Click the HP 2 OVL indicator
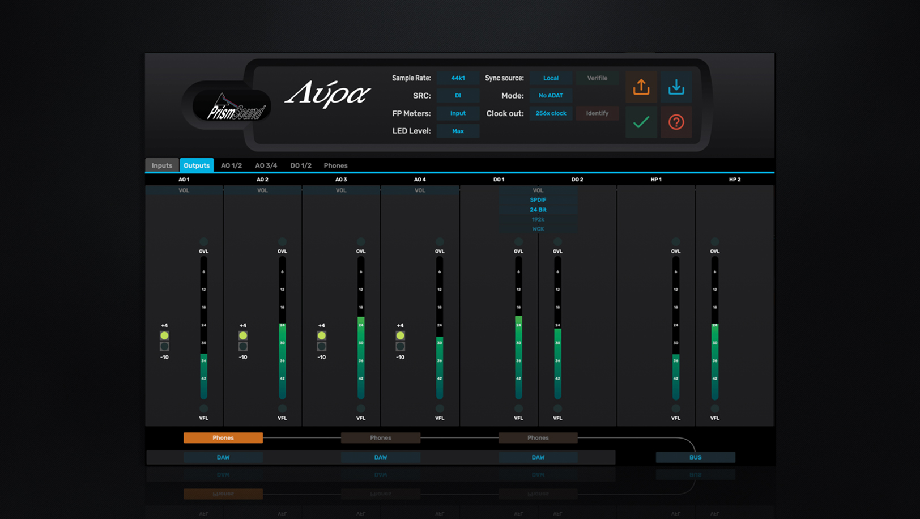 [x=715, y=242]
